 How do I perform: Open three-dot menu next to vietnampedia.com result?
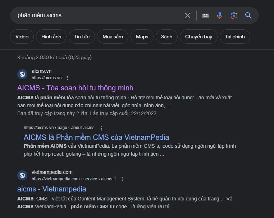[x=122, y=179]
